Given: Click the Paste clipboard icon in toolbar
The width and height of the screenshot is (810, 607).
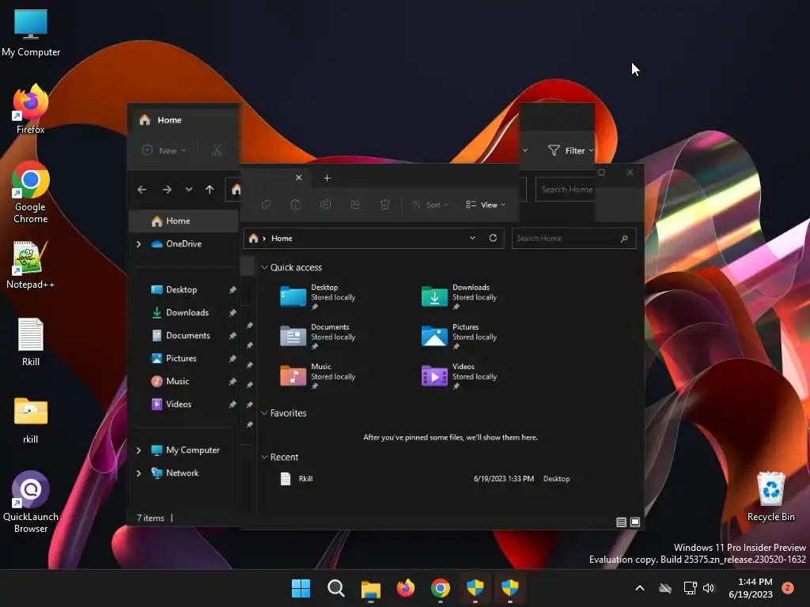Looking at the screenshot, I should click(296, 205).
